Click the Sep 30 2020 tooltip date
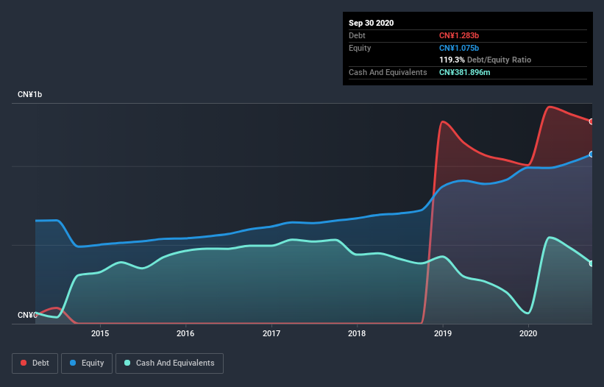 (372, 23)
